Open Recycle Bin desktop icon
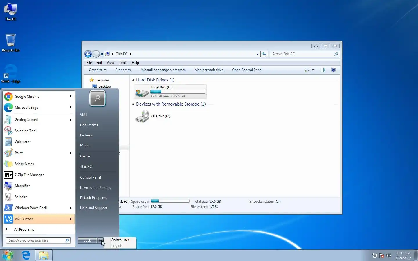 pos(11,43)
